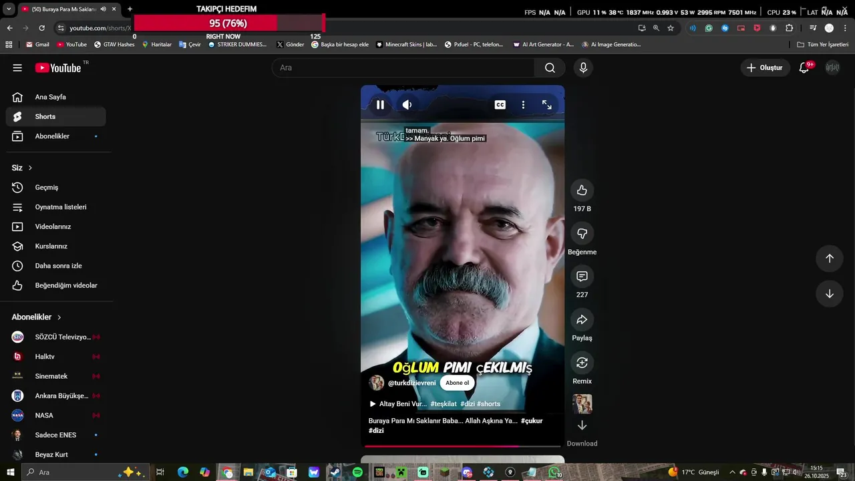Go to the next Short with down arrow
855x481 pixels.
[829, 294]
